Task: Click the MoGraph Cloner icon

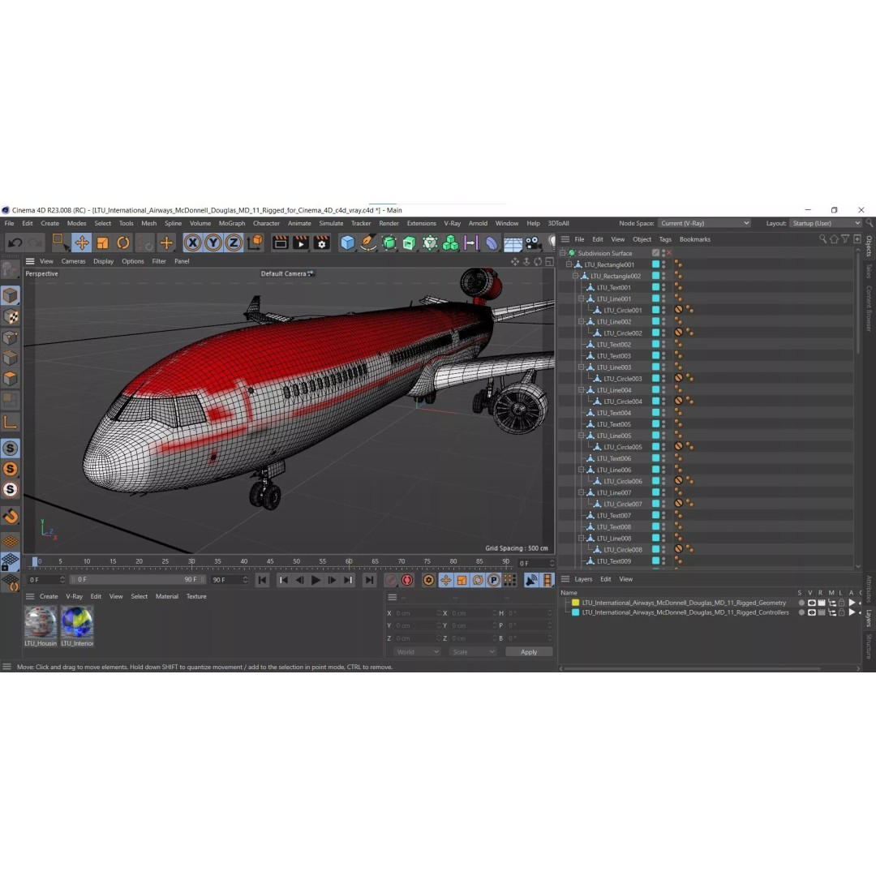Action: 450,243
